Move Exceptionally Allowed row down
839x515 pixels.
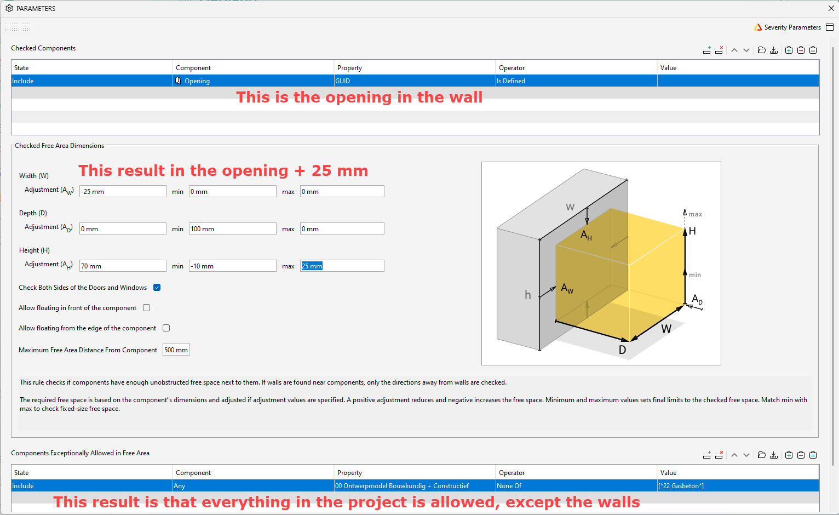(746, 455)
